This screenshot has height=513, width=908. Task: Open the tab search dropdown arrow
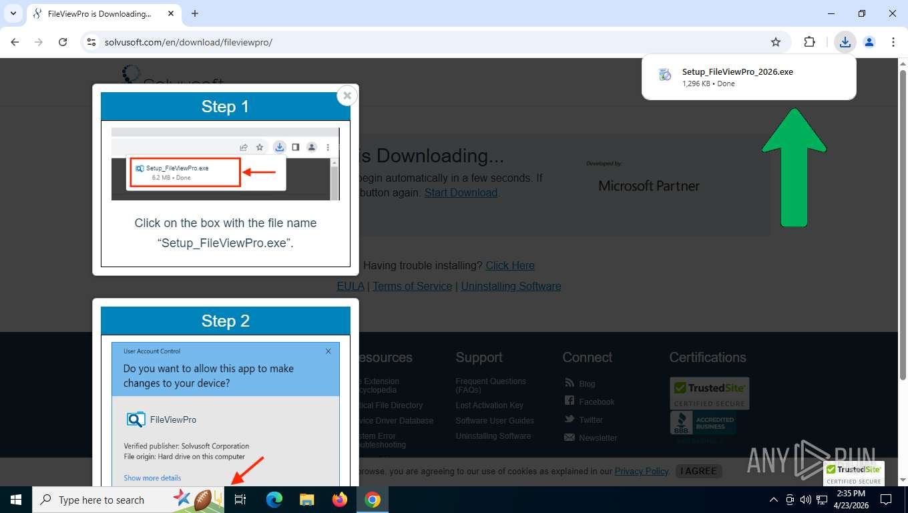point(13,13)
